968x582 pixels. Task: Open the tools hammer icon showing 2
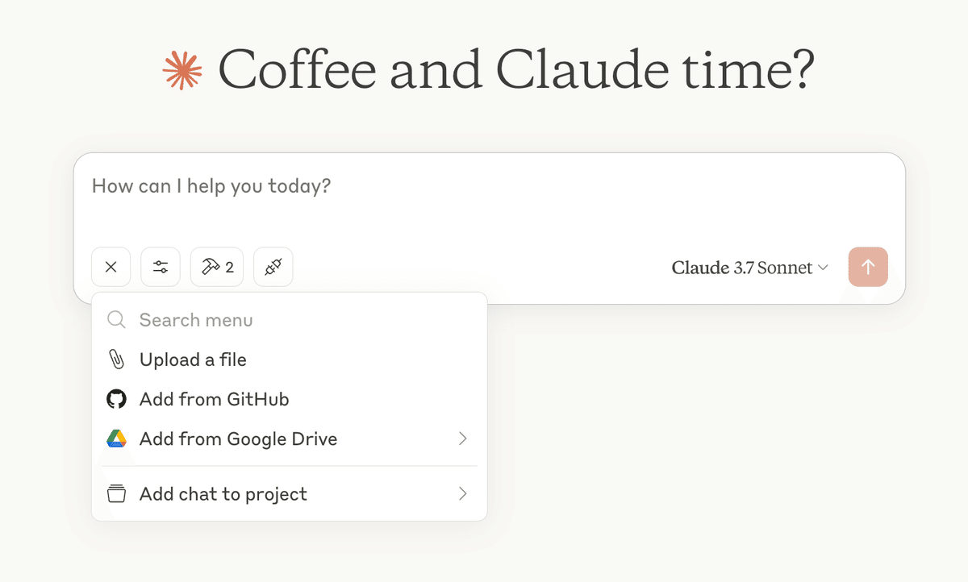pos(217,267)
